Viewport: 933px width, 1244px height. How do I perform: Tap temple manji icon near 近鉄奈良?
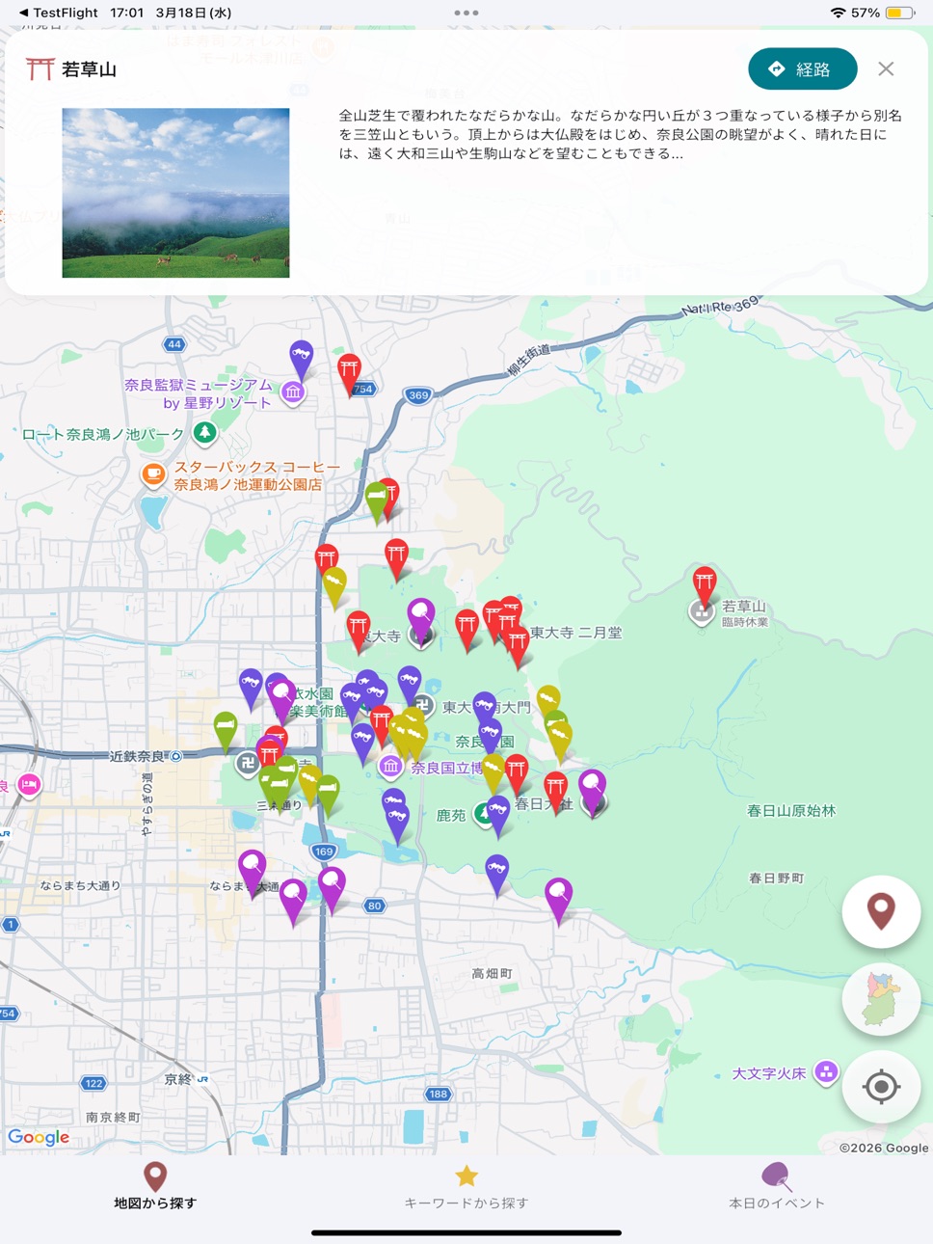[x=247, y=764]
